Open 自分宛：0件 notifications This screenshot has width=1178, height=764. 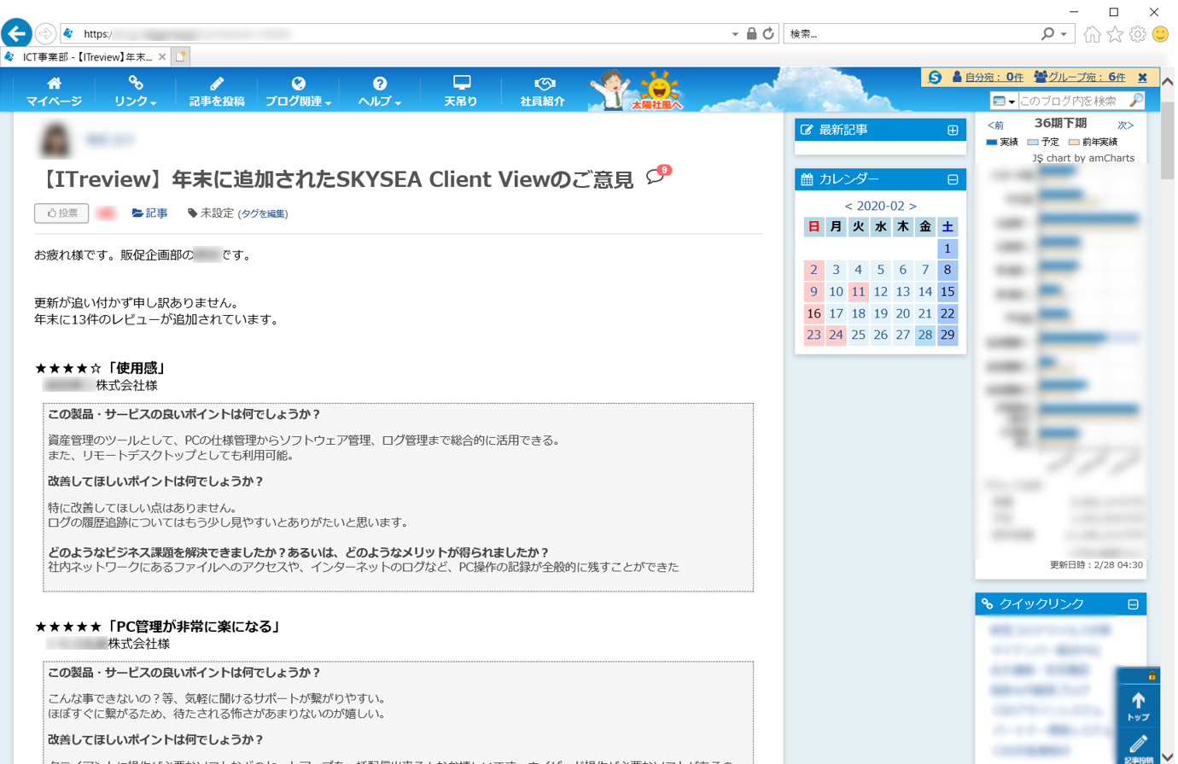pyautogui.click(x=988, y=77)
